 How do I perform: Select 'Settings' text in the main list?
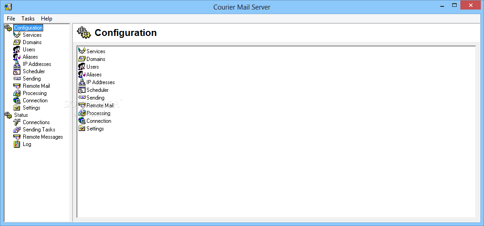pos(95,128)
